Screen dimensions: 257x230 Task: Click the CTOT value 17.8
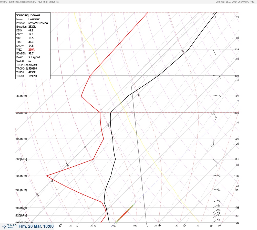31,34
